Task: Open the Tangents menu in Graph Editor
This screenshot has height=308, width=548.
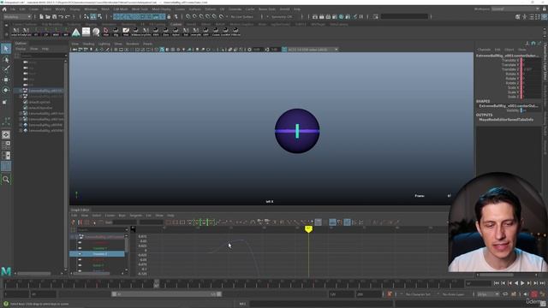Action: 136,216
